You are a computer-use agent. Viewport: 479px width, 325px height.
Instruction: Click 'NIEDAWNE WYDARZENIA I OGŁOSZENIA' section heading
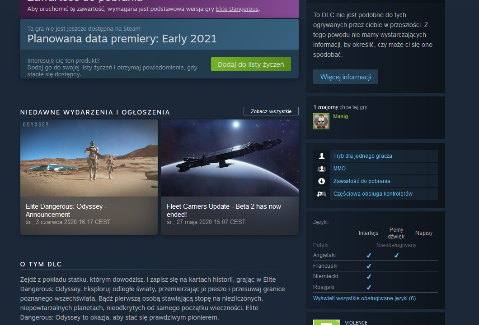[x=95, y=112]
